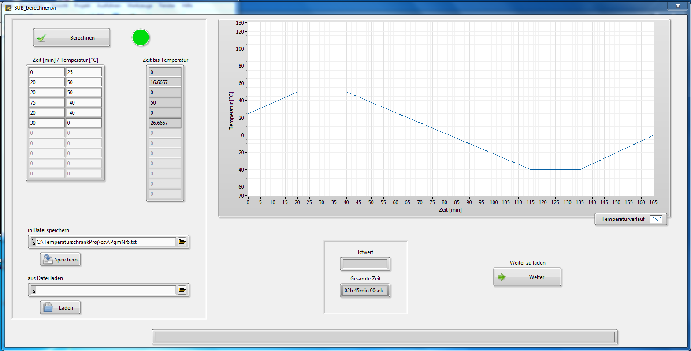Viewport: 691px width, 351px height.
Task: Click the Gesamte Zeit label
Action: [365, 279]
